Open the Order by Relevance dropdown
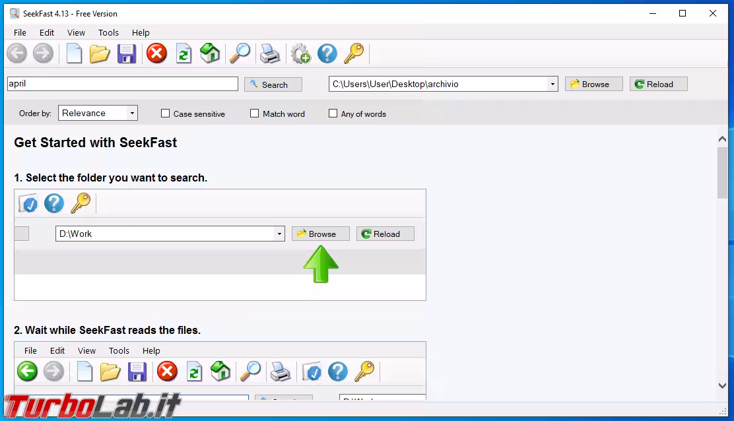734x421 pixels. [98, 113]
